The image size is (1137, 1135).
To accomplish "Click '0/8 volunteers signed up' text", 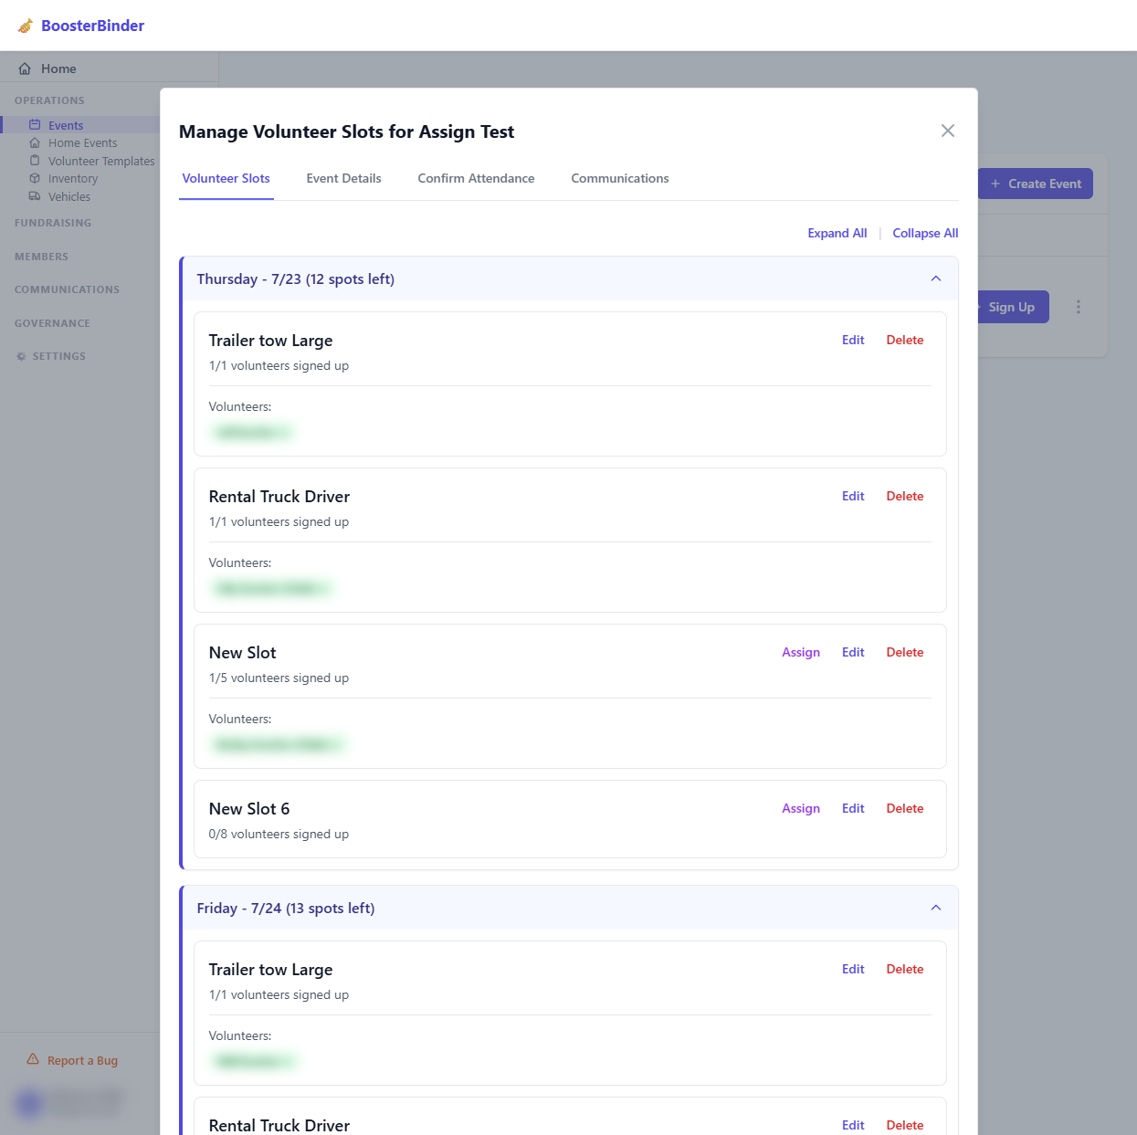I will click(279, 834).
